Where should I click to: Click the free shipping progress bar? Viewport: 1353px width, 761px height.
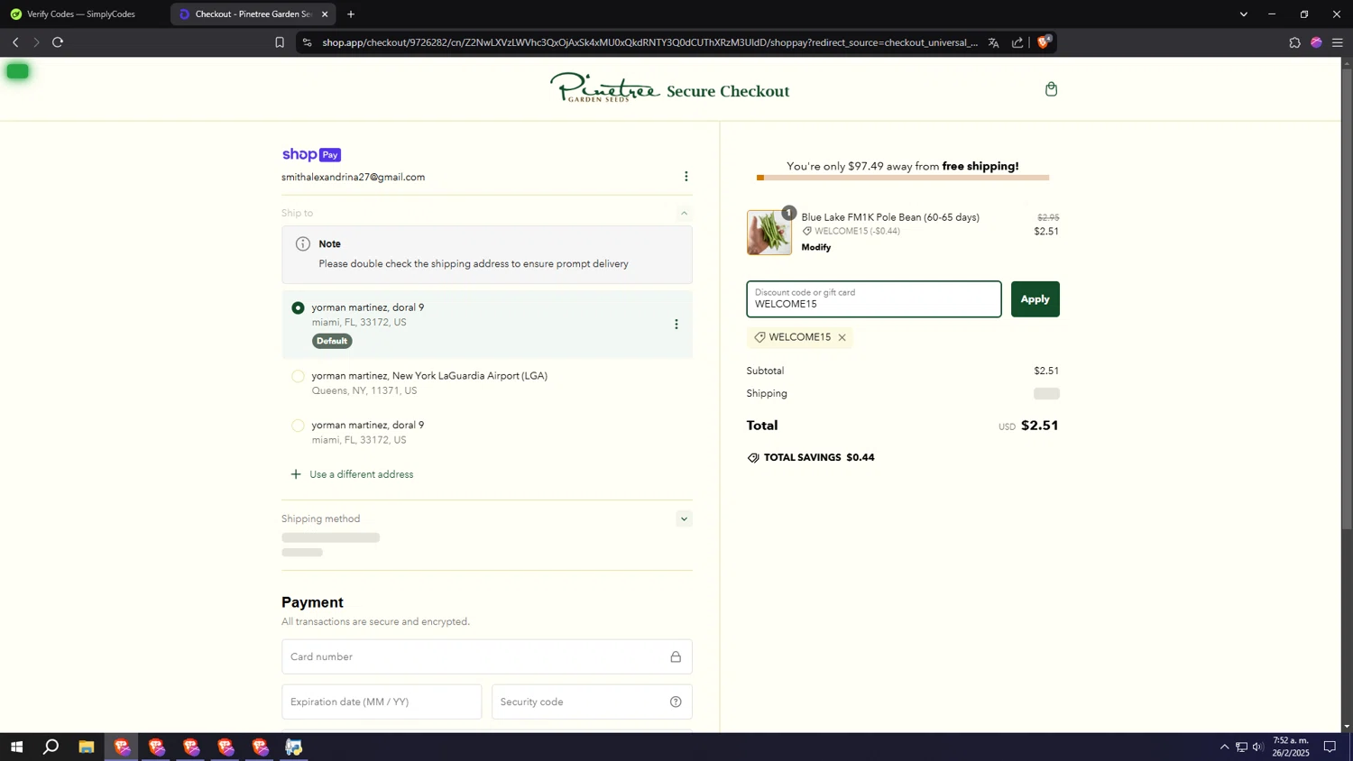coord(902,179)
